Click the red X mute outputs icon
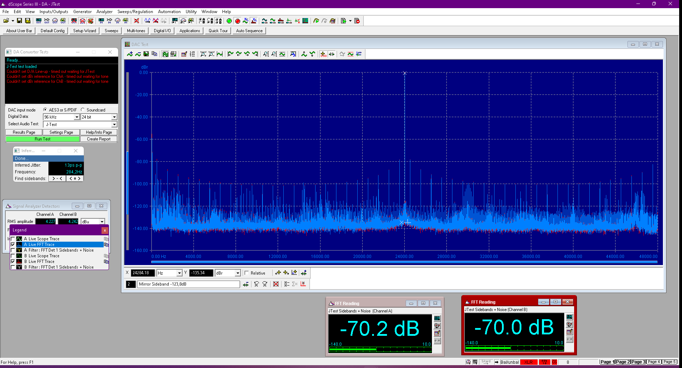The height and width of the screenshot is (368, 682). pyautogui.click(x=137, y=21)
